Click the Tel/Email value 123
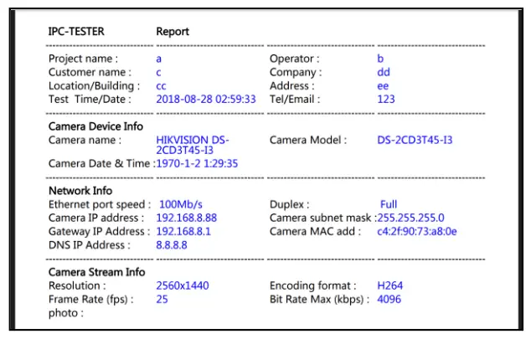 [386, 100]
